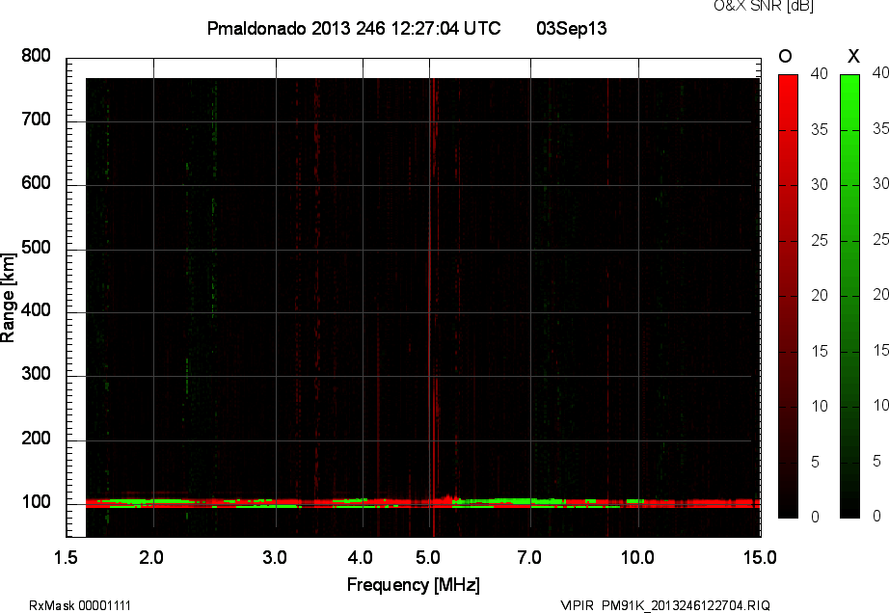Click the 'X' colorbar label
The width and height of the screenshot is (889, 613).
pos(853,56)
